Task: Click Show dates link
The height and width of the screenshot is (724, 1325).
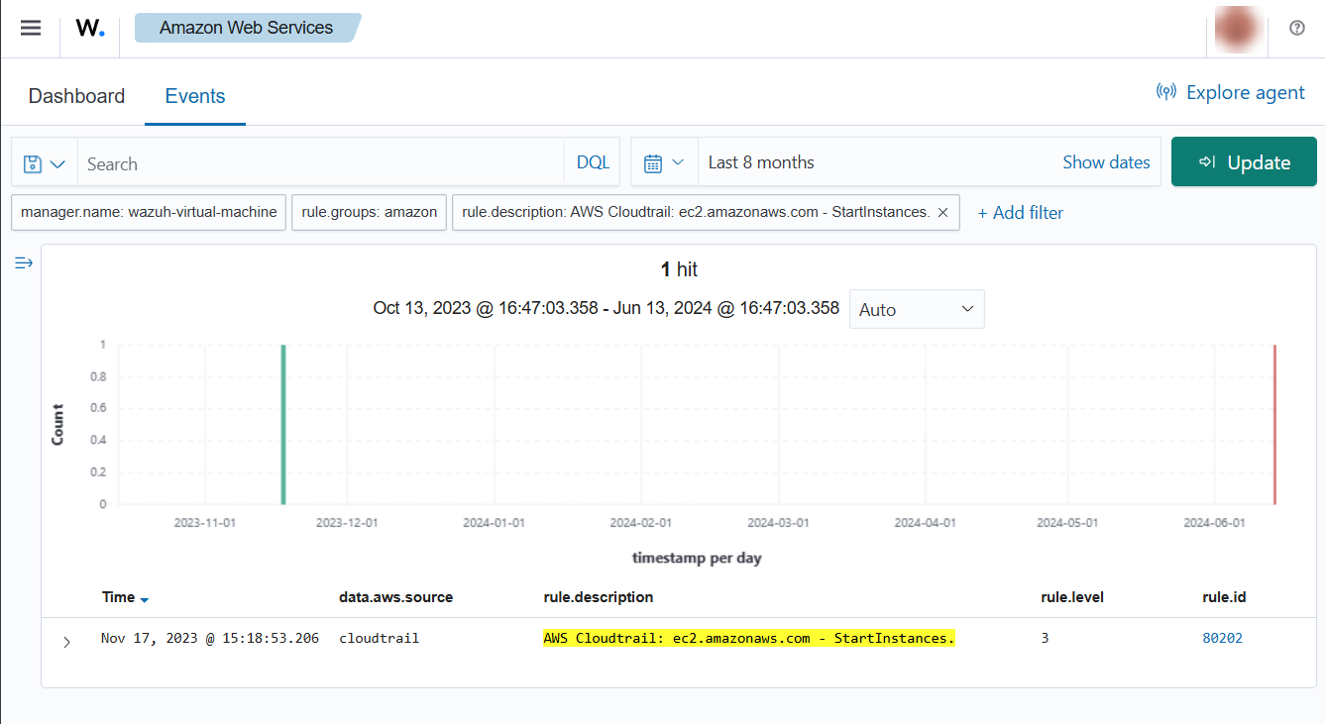Action: tap(1106, 162)
